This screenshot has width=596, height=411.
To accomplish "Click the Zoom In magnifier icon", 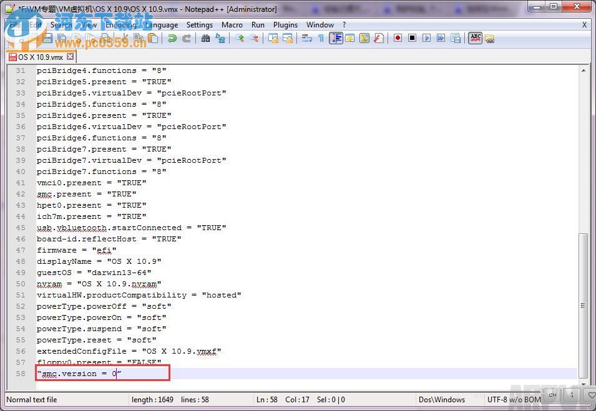I will 240,38.
